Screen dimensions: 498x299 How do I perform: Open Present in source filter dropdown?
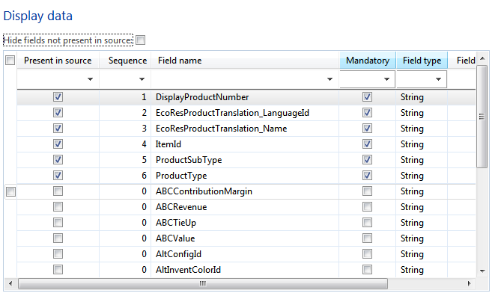point(91,79)
